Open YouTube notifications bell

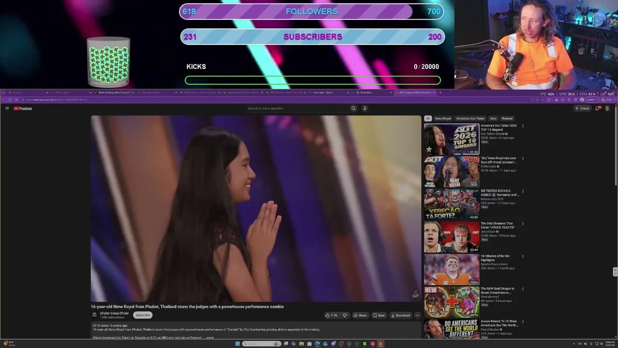[x=597, y=108]
